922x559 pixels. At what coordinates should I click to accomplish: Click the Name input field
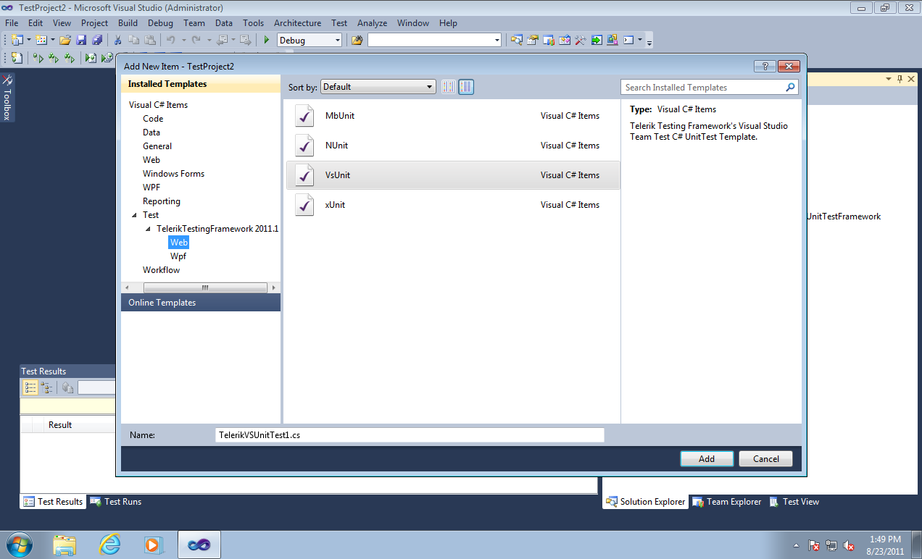click(x=410, y=435)
